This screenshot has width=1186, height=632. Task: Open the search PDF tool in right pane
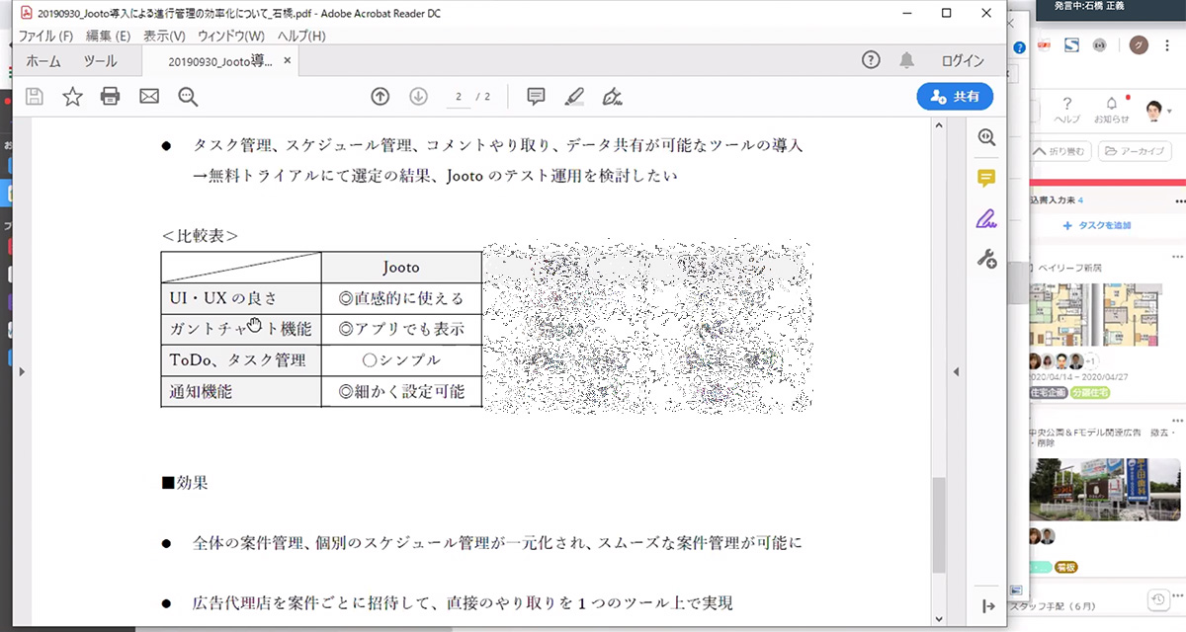[986, 137]
